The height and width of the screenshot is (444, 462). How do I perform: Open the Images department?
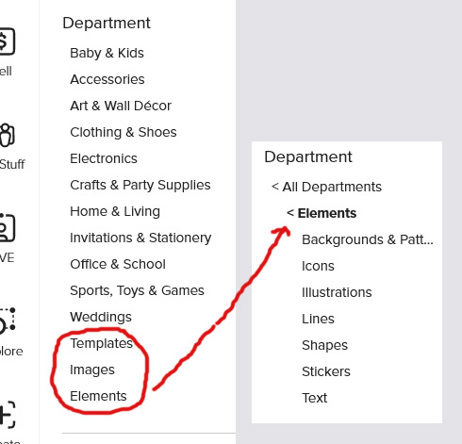point(92,370)
